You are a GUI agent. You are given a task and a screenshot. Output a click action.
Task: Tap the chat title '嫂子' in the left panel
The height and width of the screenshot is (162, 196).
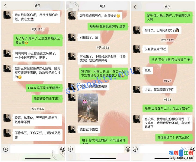pyautogui.click(x=38, y=6)
